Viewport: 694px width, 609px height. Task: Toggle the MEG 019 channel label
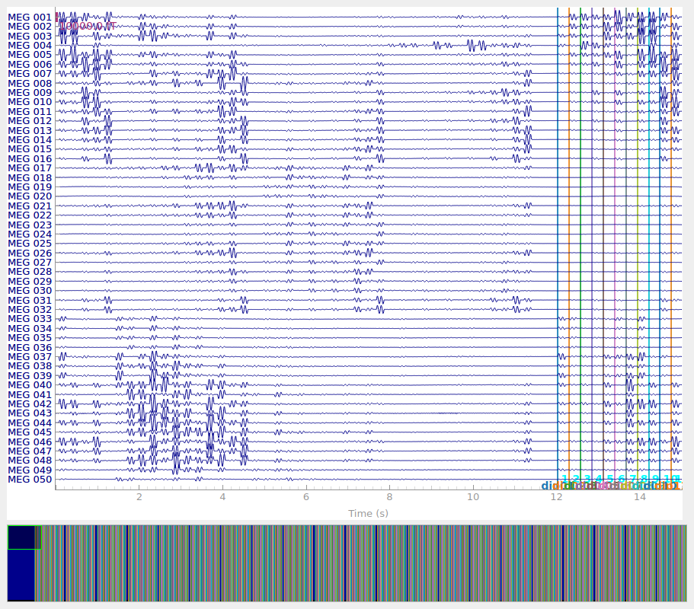30,187
